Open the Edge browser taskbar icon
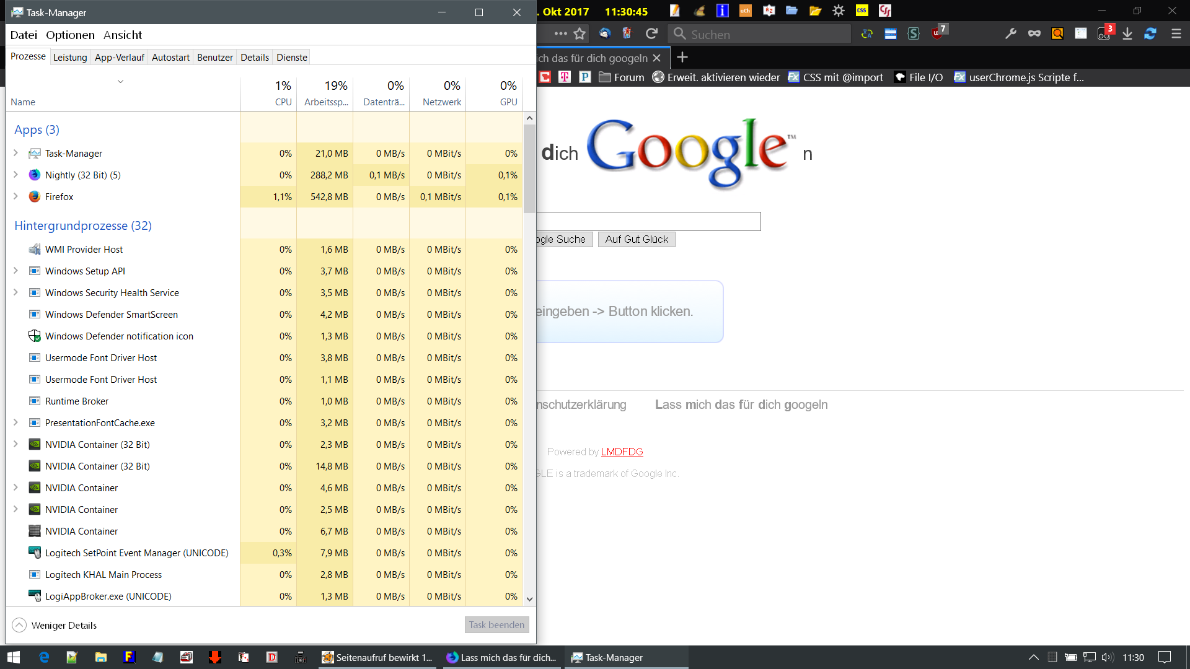This screenshot has height=669, width=1190. [44, 657]
